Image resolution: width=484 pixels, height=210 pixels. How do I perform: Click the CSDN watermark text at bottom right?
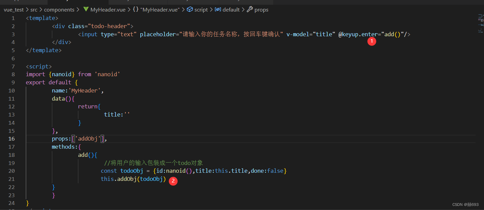[x=466, y=204]
